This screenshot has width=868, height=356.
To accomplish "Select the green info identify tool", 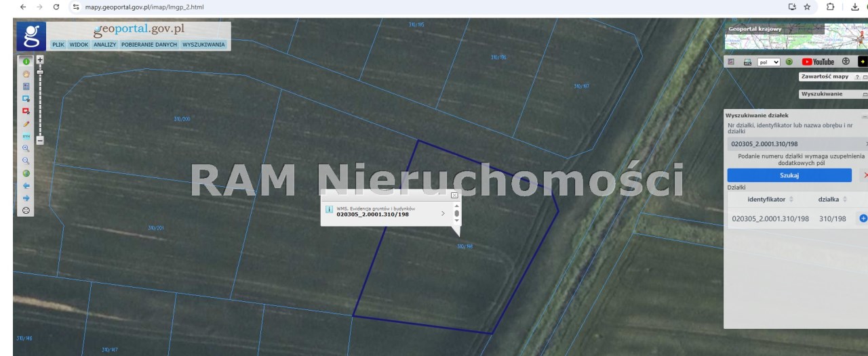I will point(26,62).
